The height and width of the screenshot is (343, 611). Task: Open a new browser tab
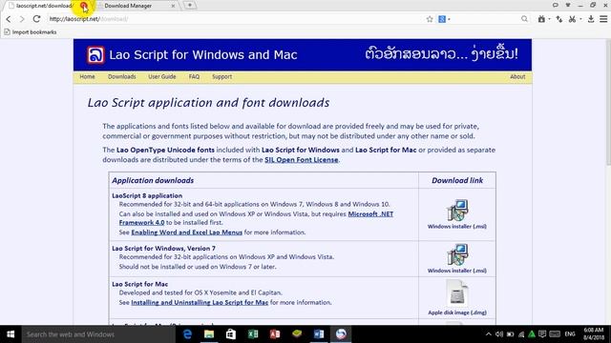point(190,6)
